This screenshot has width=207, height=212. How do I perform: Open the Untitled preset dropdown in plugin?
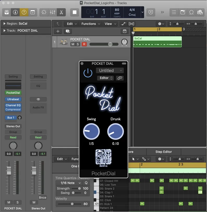110,70
